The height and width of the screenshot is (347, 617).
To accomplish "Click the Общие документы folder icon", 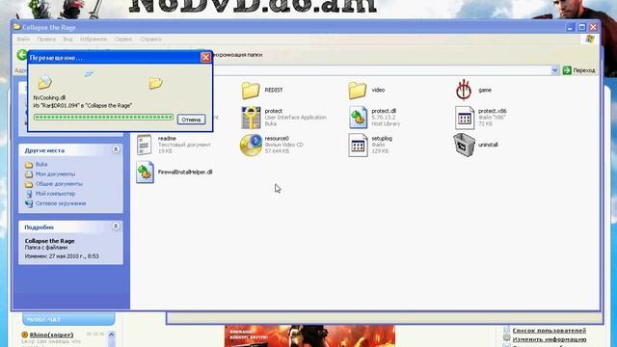I will tap(29, 184).
